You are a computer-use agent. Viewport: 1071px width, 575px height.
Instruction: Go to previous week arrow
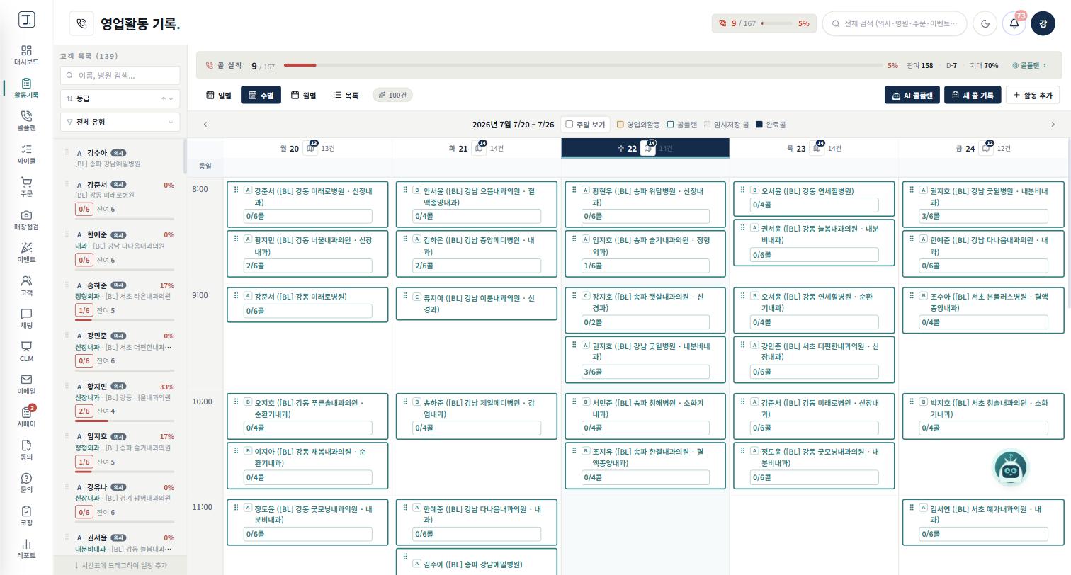click(205, 125)
